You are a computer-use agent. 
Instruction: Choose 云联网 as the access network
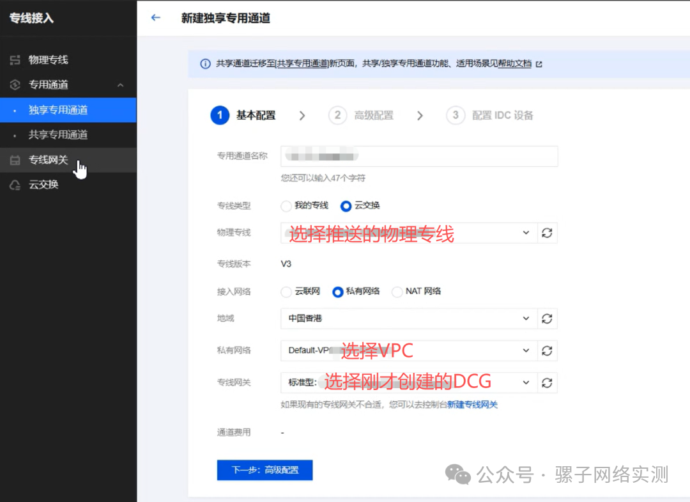tap(286, 292)
